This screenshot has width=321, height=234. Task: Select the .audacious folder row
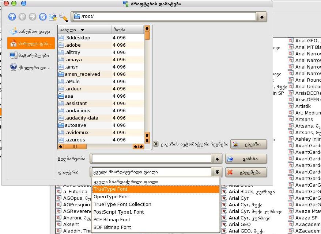[x=101, y=110]
